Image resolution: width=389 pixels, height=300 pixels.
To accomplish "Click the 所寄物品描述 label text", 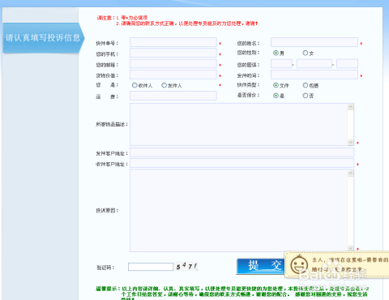I will [112, 124].
